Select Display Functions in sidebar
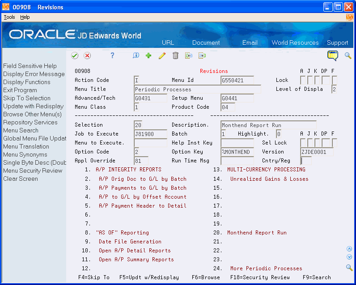The image size is (356, 285). pos(27,82)
